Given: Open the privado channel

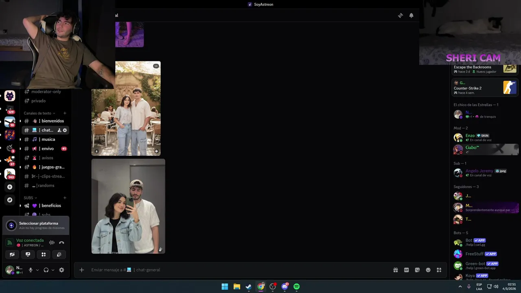Looking at the screenshot, I should tap(45, 101).
